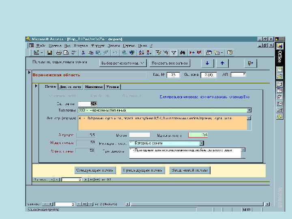Open the Вставка menu
Image resolution: width=292 pixels, height=219 pixels.
pyautogui.click(x=81, y=45)
